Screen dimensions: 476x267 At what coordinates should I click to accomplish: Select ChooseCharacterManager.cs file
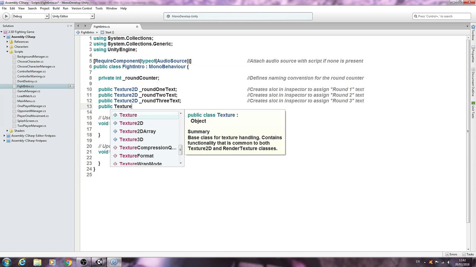36,66
